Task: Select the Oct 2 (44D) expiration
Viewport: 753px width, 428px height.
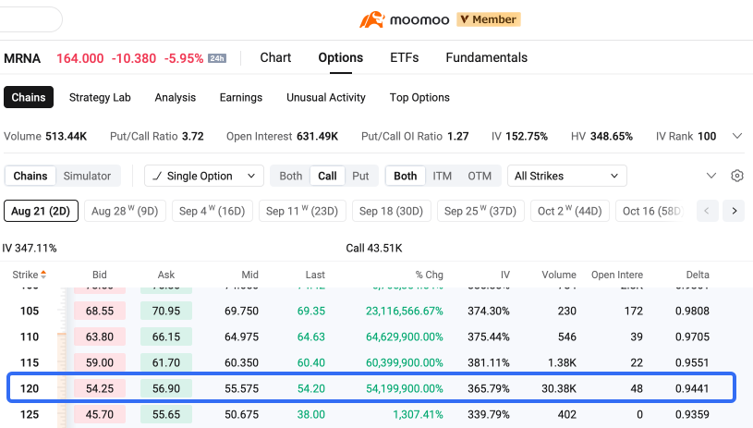Action: pyautogui.click(x=569, y=211)
